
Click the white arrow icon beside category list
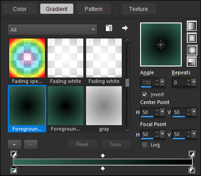point(125,28)
